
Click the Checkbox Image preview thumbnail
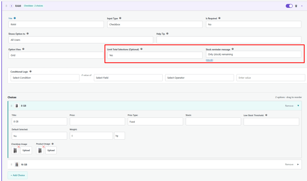click(x=15, y=150)
